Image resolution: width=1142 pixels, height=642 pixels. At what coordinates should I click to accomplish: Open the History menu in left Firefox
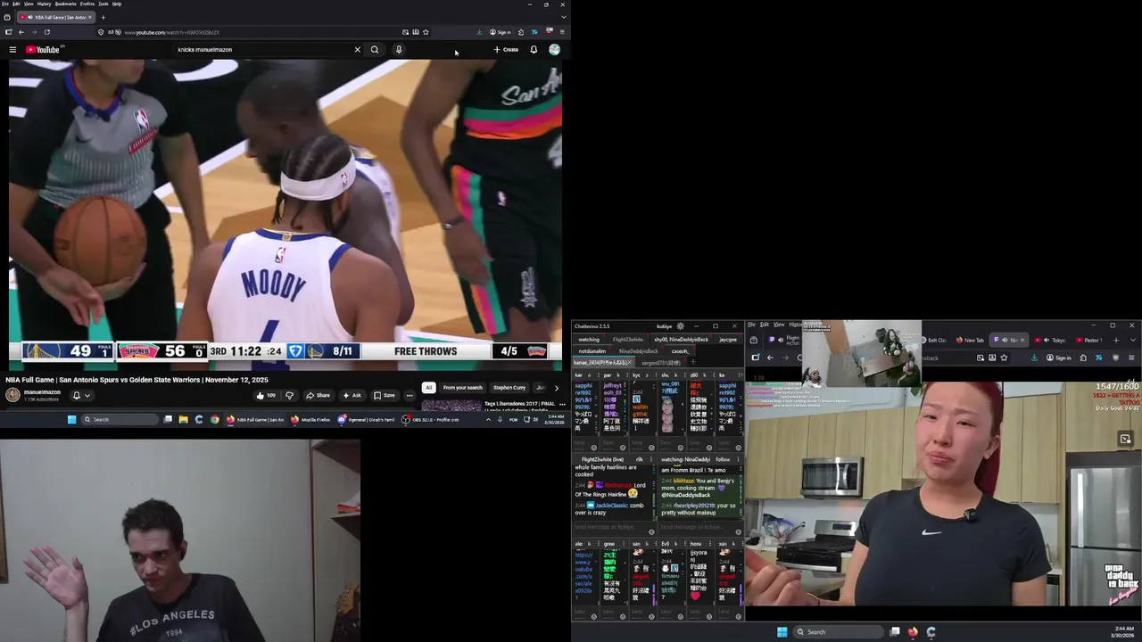coord(44,4)
